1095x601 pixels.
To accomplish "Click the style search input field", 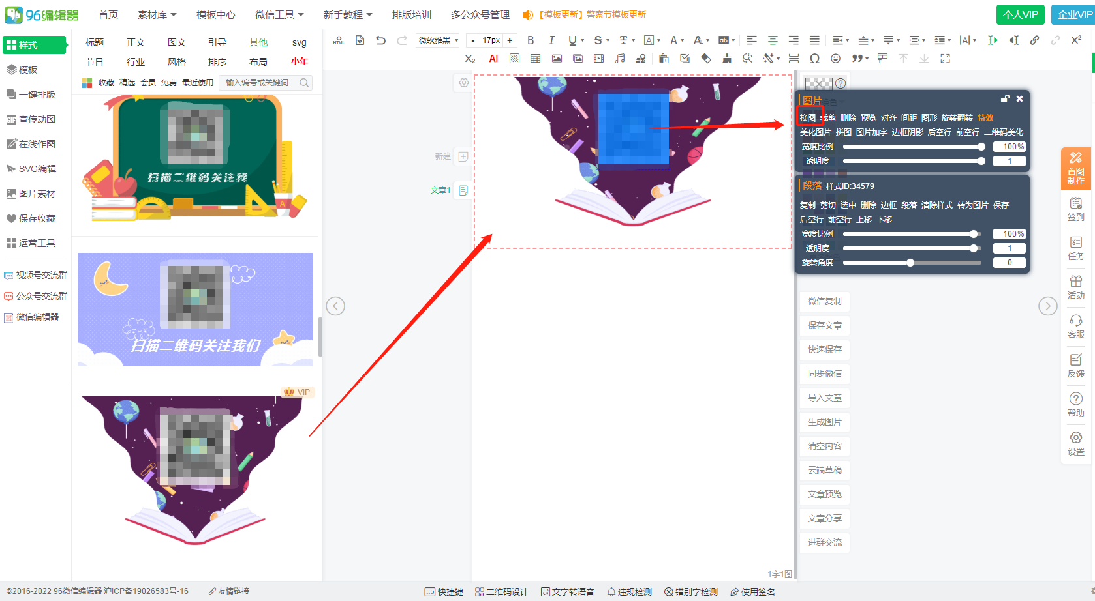I will pos(260,83).
